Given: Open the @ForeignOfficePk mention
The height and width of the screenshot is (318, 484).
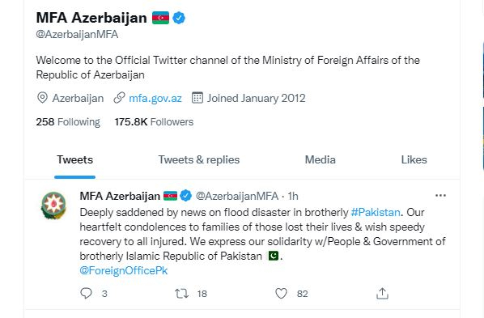Looking at the screenshot, I should tap(124, 270).
